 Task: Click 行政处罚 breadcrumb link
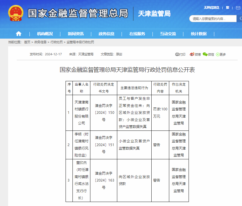click(x=57, y=42)
